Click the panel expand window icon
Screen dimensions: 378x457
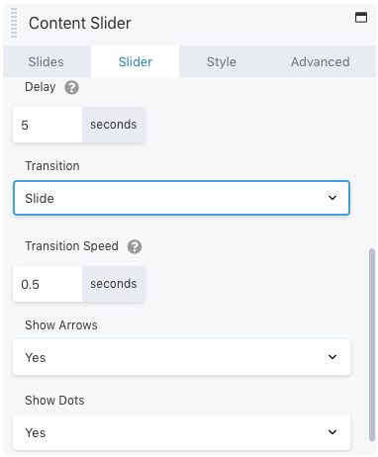pyautogui.click(x=361, y=17)
